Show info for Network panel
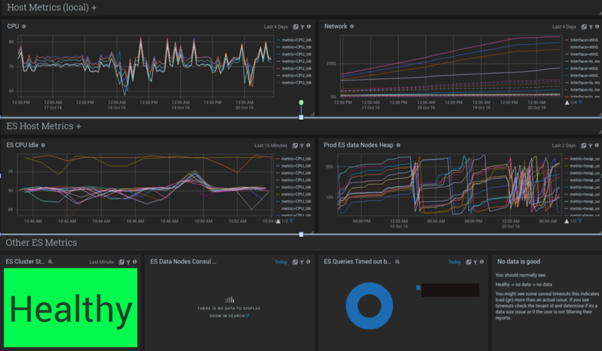 coord(597,27)
